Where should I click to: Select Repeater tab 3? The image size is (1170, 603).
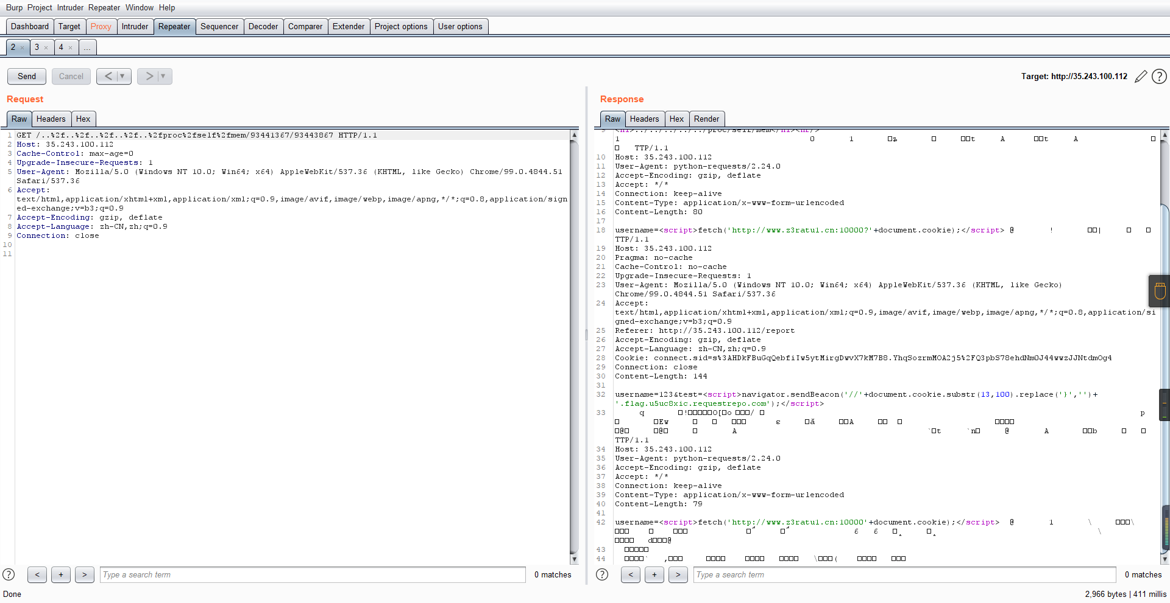click(37, 47)
